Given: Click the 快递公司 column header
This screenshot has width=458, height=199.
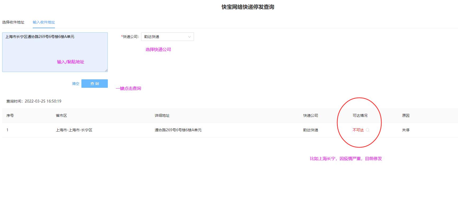Looking at the screenshot, I should [x=311, y=115].
